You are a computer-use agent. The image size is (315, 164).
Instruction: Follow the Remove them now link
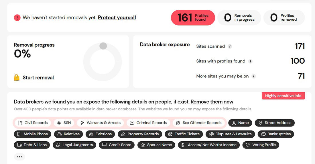pos(212,102)
